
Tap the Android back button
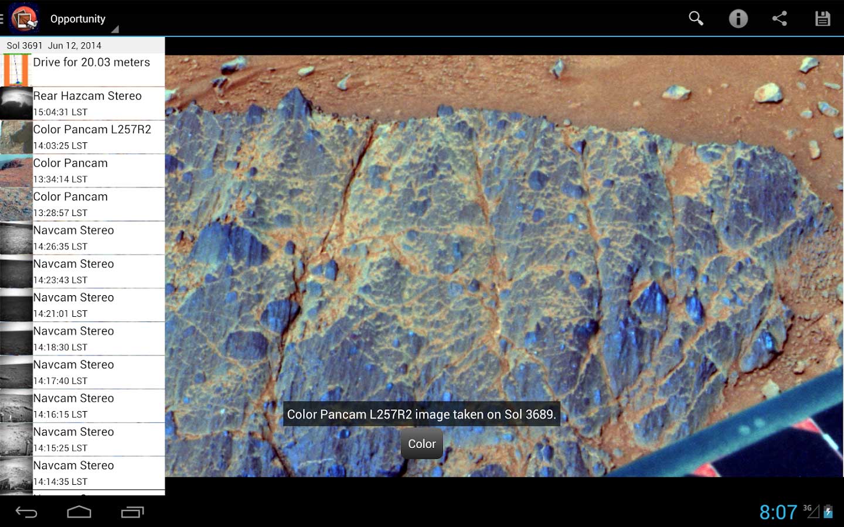pos(26,512)
